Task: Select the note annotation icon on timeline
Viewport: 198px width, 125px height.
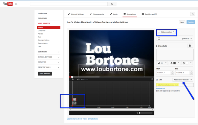Action: (x=74, y=103)
